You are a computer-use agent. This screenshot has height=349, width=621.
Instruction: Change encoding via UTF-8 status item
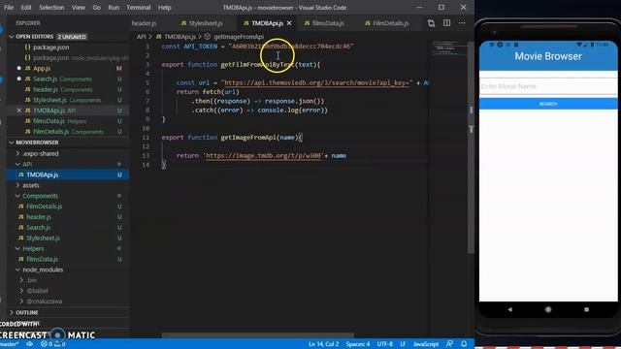tap(385, 344)
